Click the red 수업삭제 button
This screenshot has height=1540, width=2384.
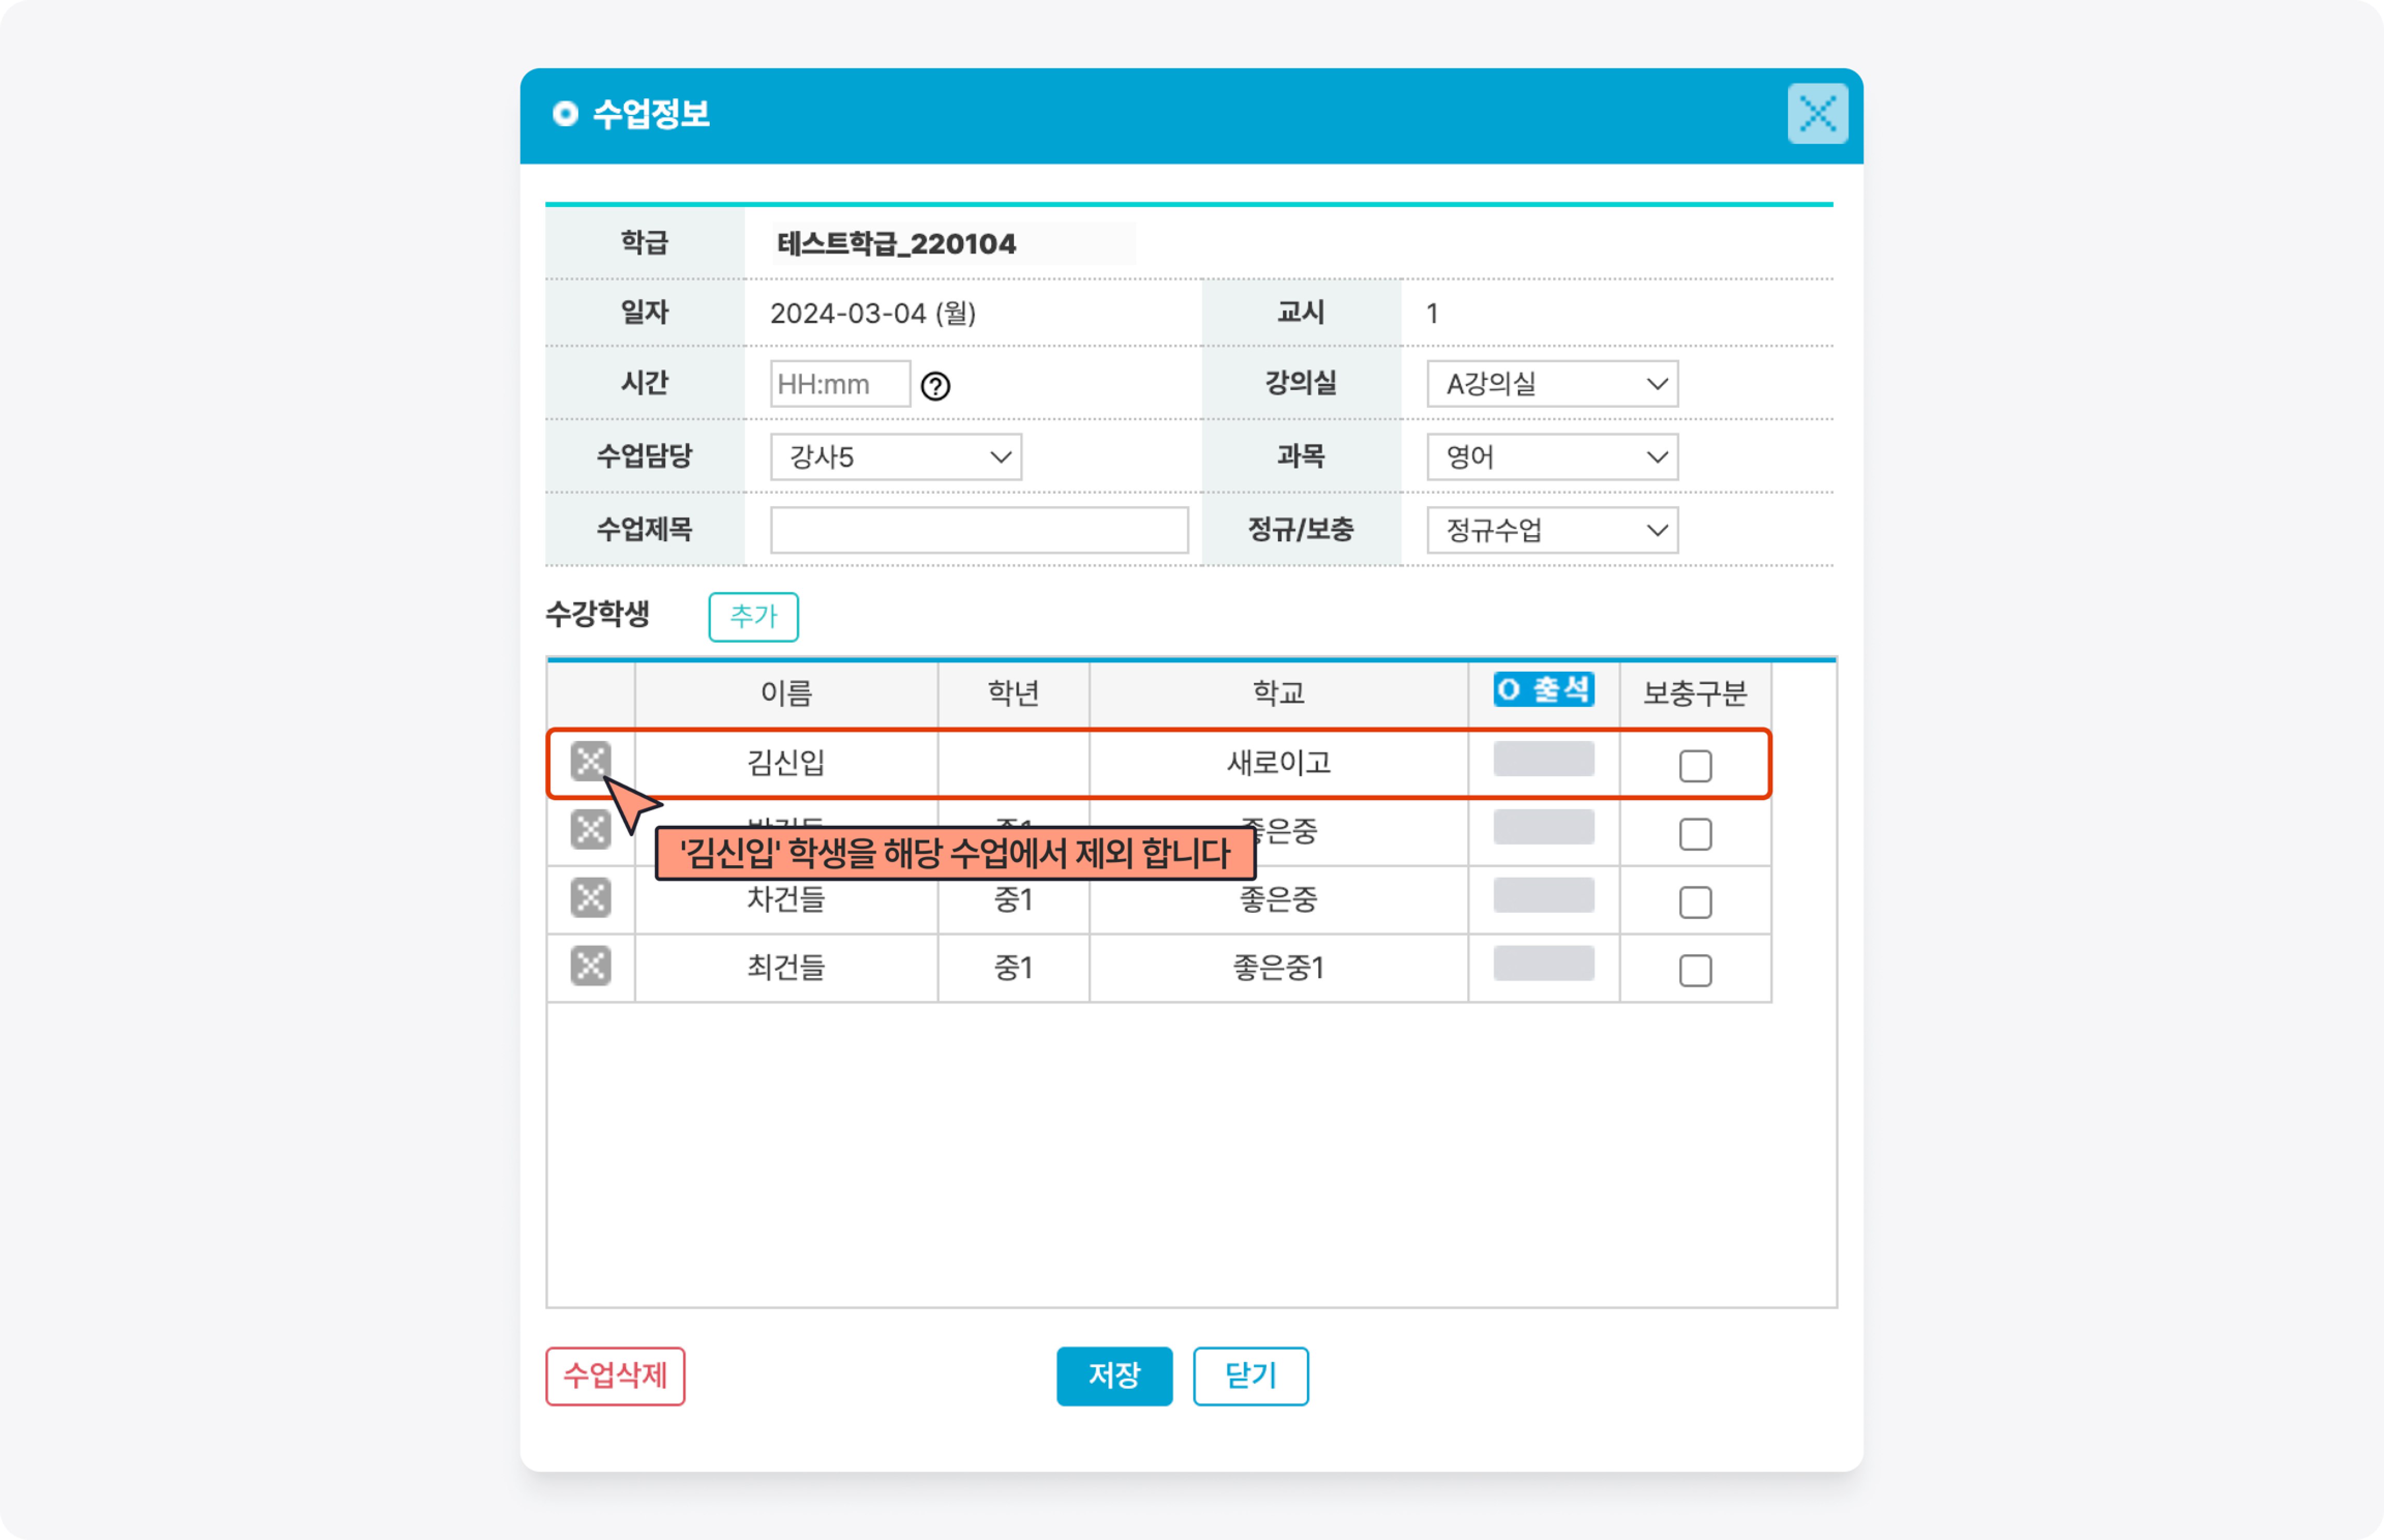(x=615, y=1376)
